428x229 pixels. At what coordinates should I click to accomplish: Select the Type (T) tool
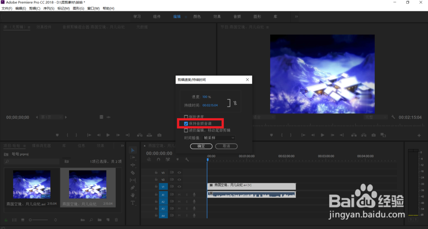133,203
